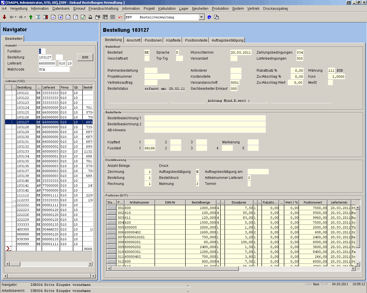Click the document with question mark icon
367x293 pixels.
(x=75, y=17)
